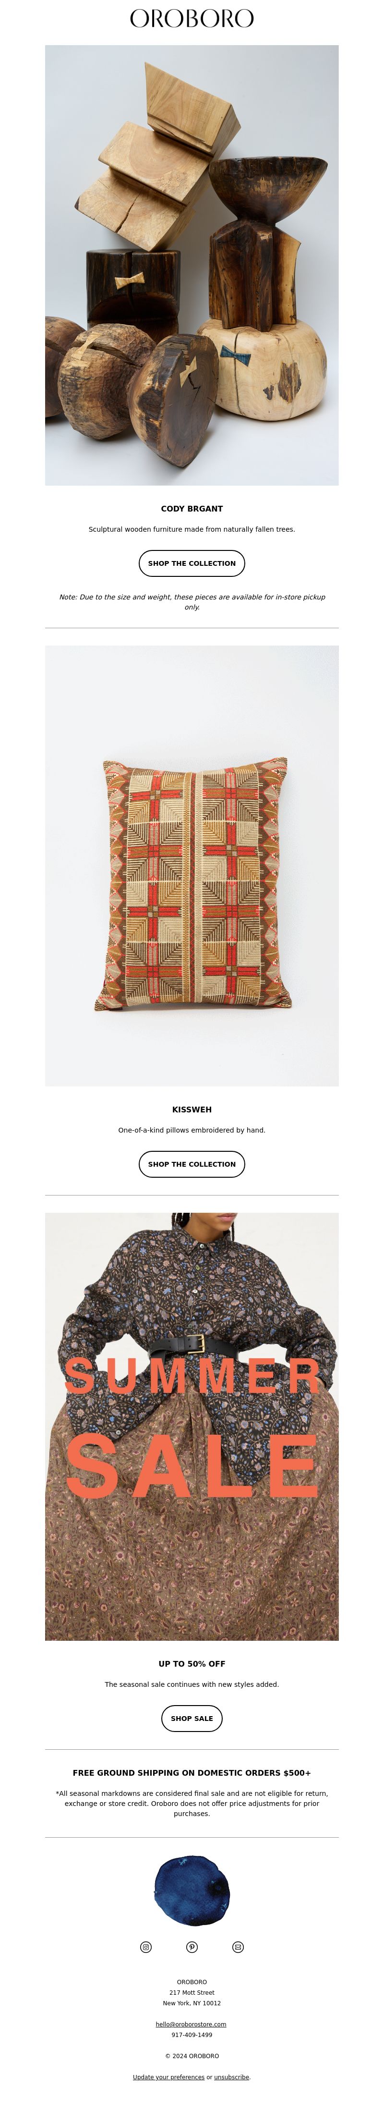Click the OROBORO logo in the header
Screen dimensions: 384x2110
[x=192, y=19]
